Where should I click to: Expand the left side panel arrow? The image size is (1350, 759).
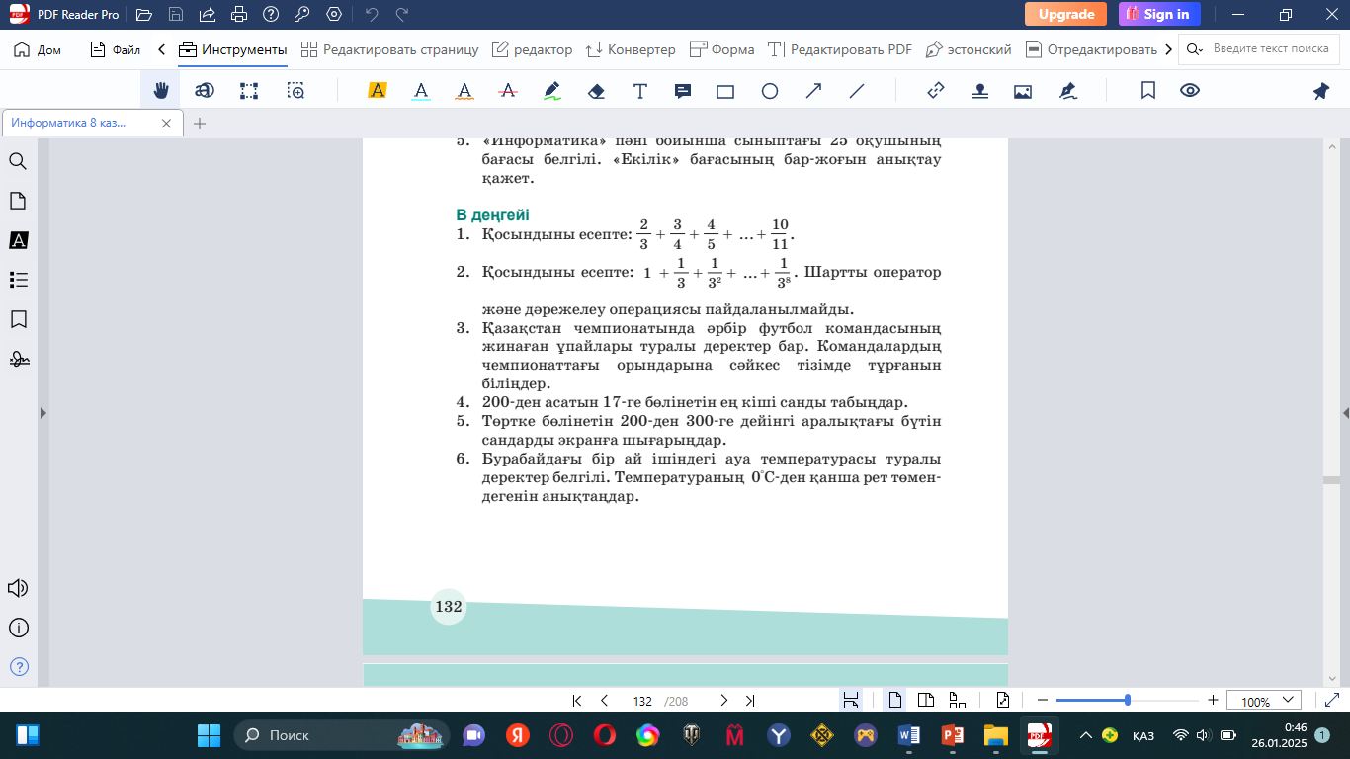(x=42, y=413)
